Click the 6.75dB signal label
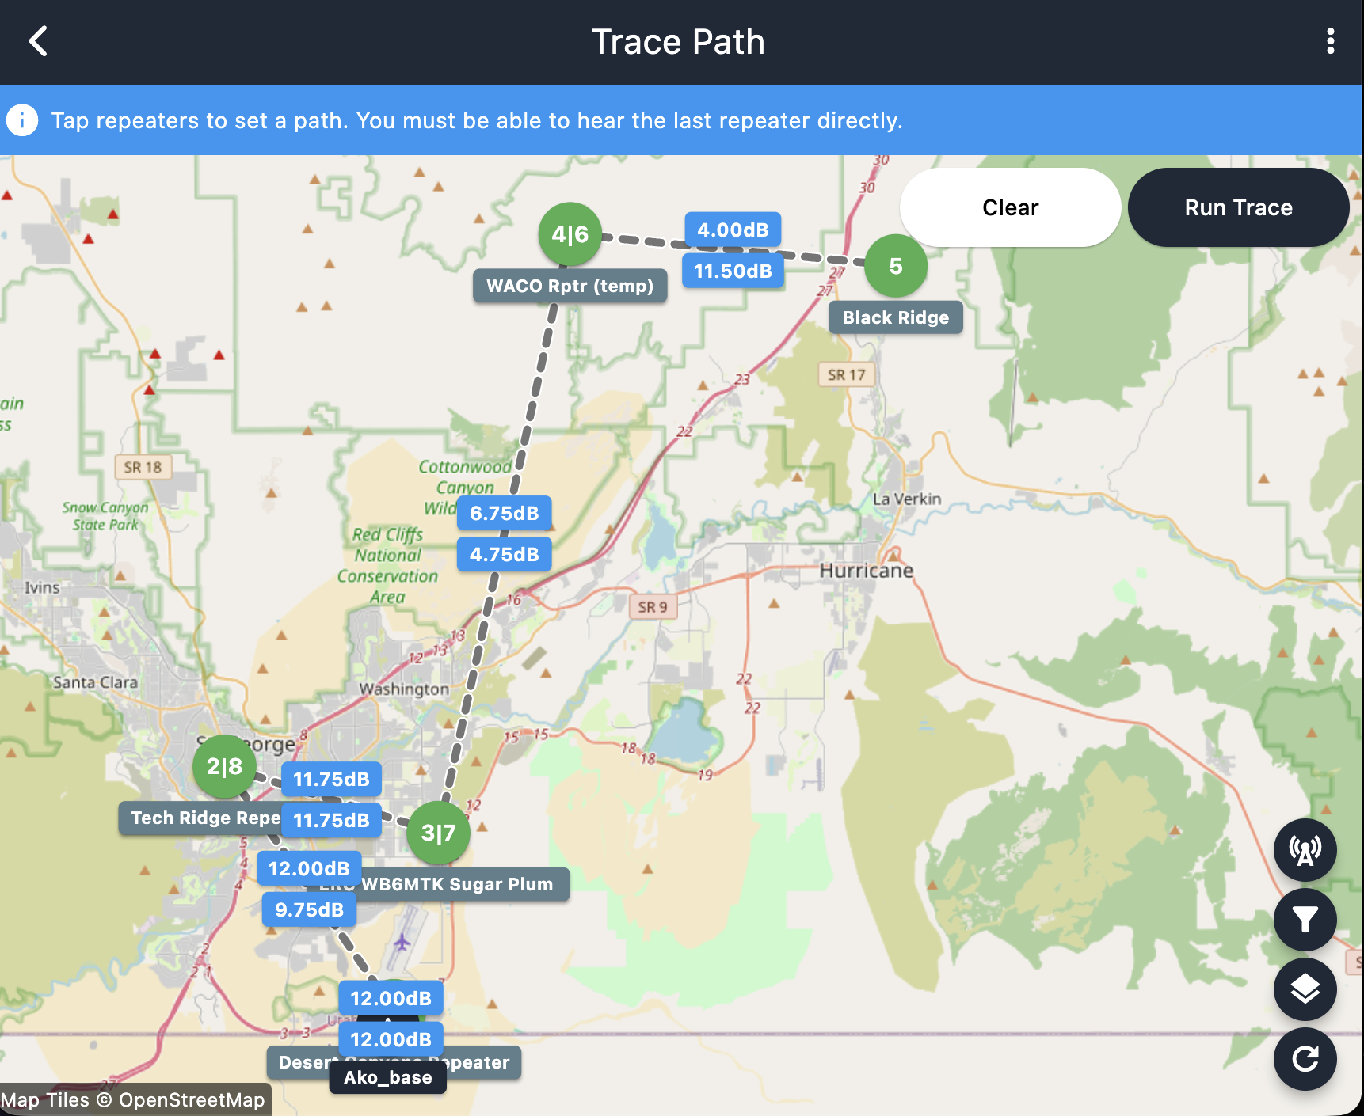This screenshot has width=1364, height=1116. 504,513
